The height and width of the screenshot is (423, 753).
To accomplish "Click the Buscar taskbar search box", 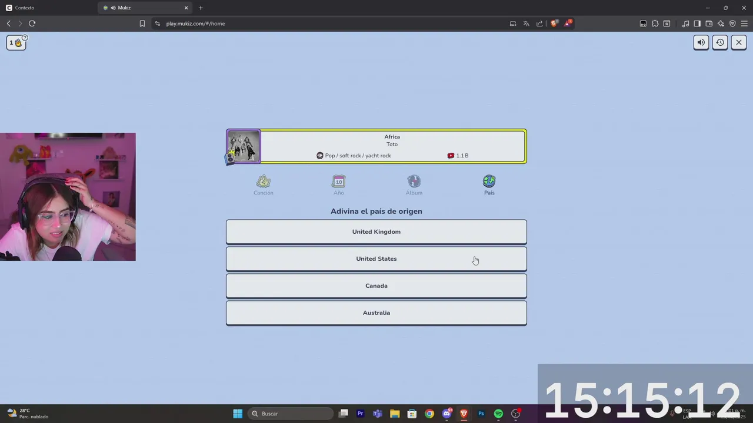I will click(291, 414).
